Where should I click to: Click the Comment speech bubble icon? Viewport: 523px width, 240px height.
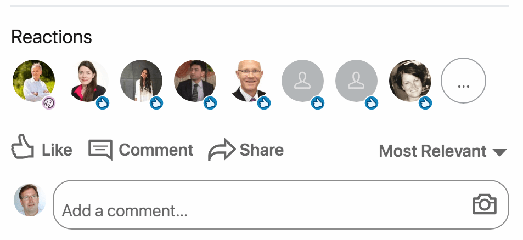coord(100,150)
